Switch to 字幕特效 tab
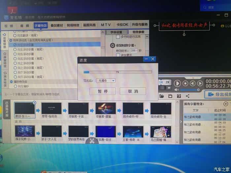Screen dimensions: 231x173 [41, 25]
